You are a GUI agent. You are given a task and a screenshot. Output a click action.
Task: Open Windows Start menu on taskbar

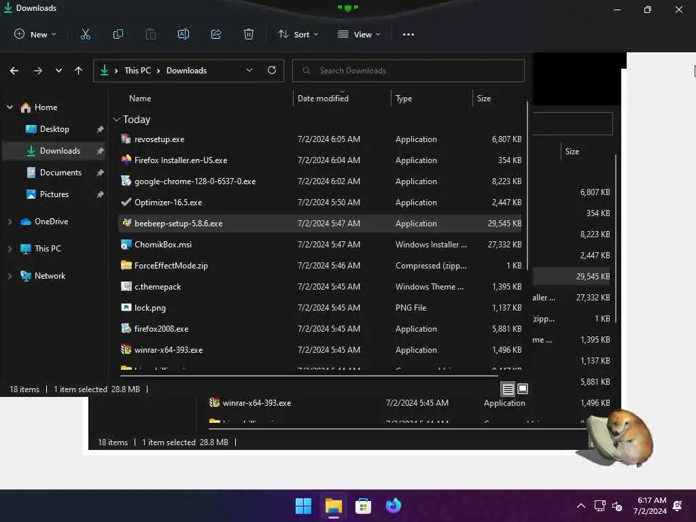[x=304, y=506]
